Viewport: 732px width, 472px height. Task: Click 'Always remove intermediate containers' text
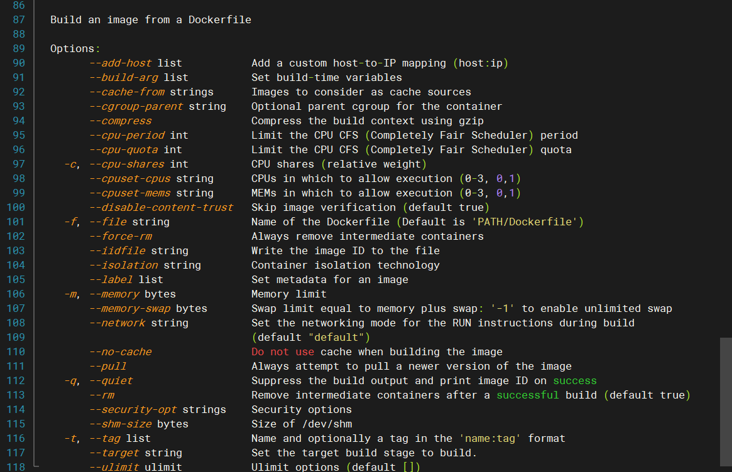(368, 237)
